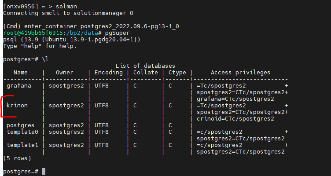Click the 'Type "help" for help.' line

[x=40, y=46]
